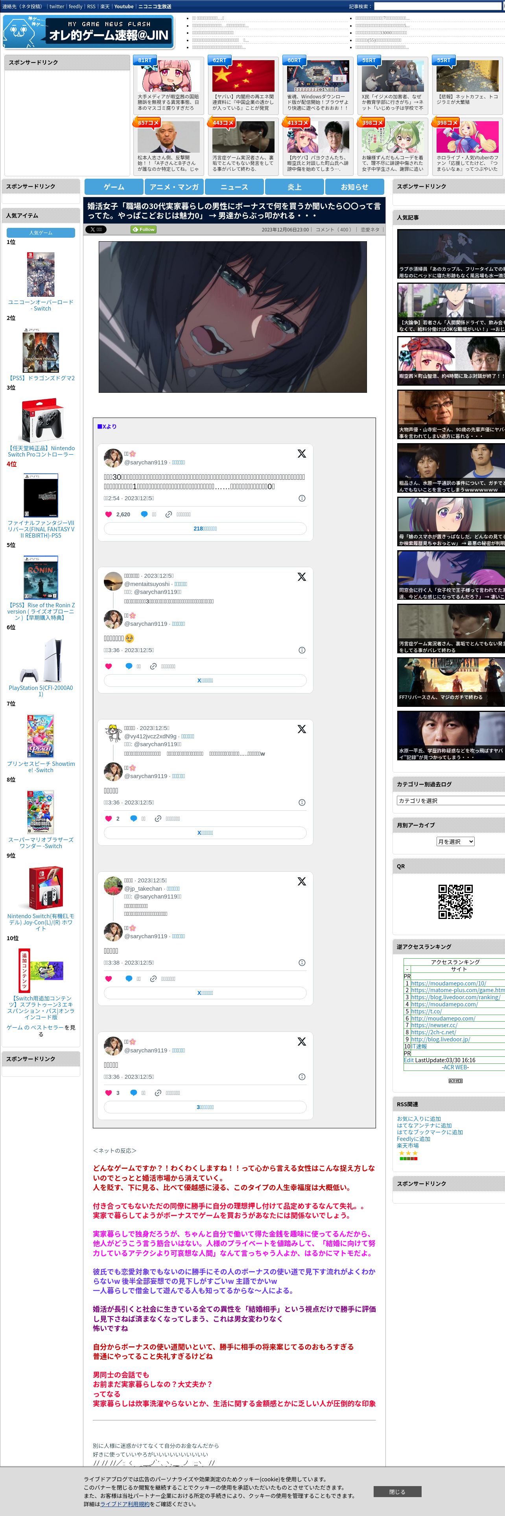Click ゲーム の ベストセラー link
Screen dimensions: 505x1516
(x=36, y=1027)
